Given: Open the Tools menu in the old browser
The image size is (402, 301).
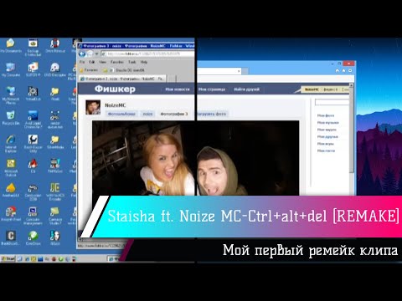Looking at the screenshot, I should pos(132,62).
